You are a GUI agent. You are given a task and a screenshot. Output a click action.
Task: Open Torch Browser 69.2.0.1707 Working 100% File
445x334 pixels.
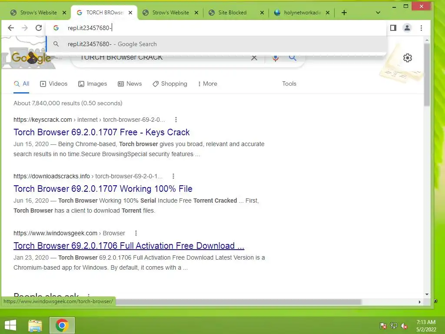pyautogui.click(x=103, y=189)
